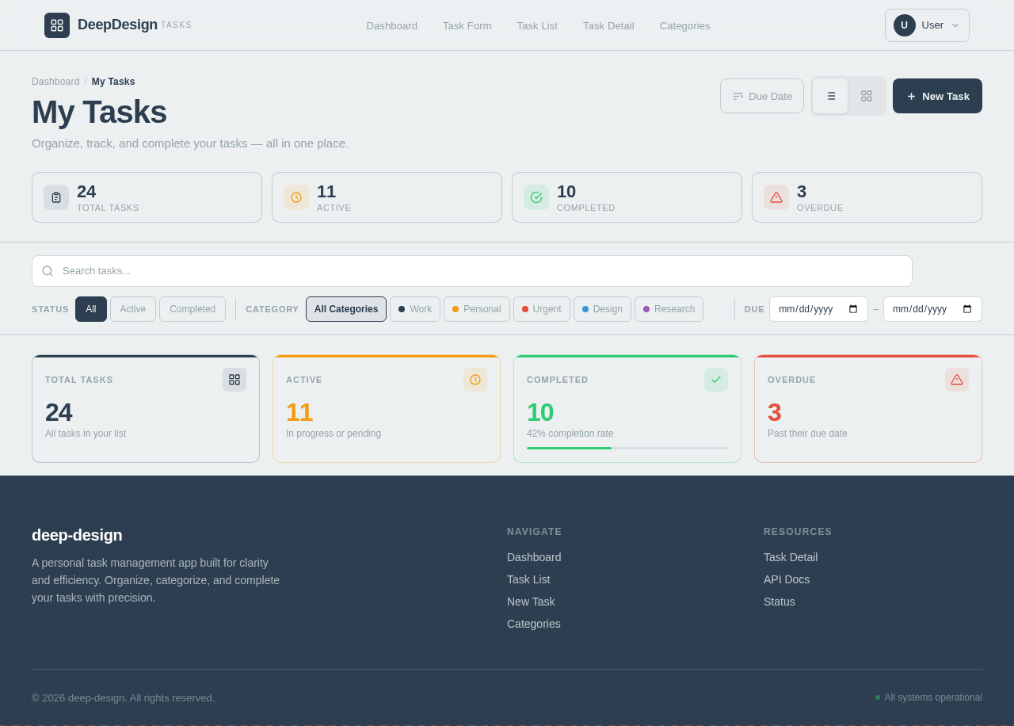This screenshot has width=1014, height=726.
Task: Click the All tasks in your list text
Action: (86, 434)
